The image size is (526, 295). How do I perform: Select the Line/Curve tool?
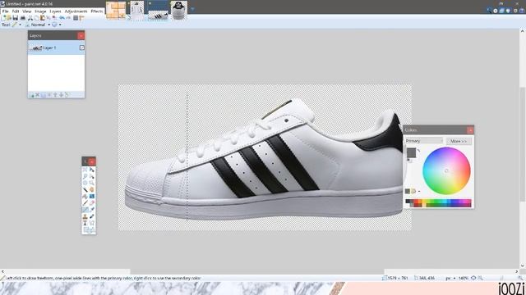pos(91,223)
